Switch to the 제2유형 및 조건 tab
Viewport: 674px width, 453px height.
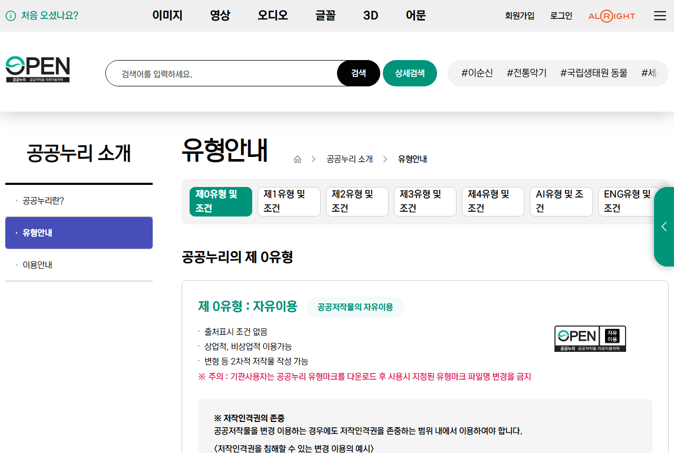(x=356, y=202)
